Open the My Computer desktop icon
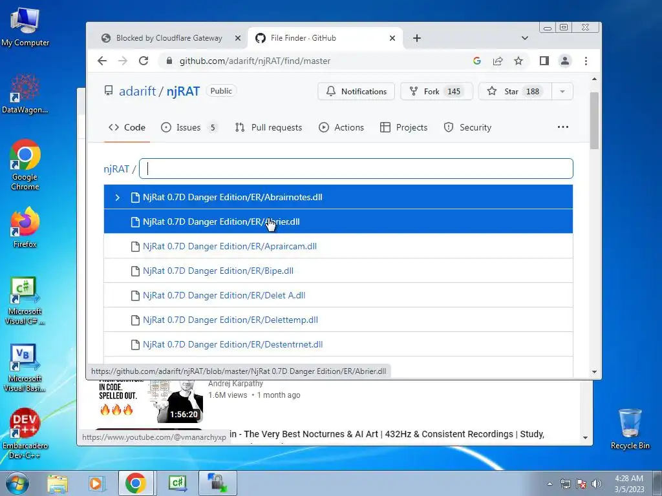The width and height of the screenshot is (662, 496). click(25, 27)
